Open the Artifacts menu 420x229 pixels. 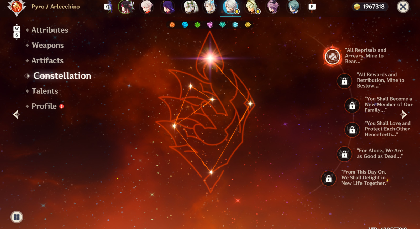click(x=48, y=60)
